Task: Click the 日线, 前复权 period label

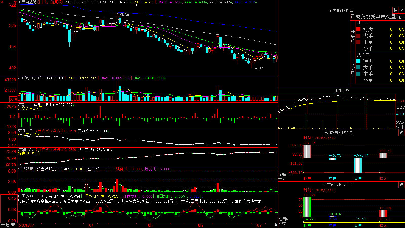Action: pos(50,2)
